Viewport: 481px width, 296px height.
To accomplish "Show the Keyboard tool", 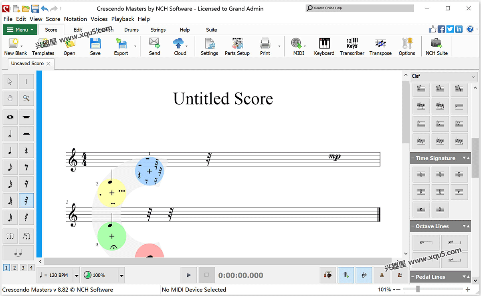I will [x=324, y=46].
